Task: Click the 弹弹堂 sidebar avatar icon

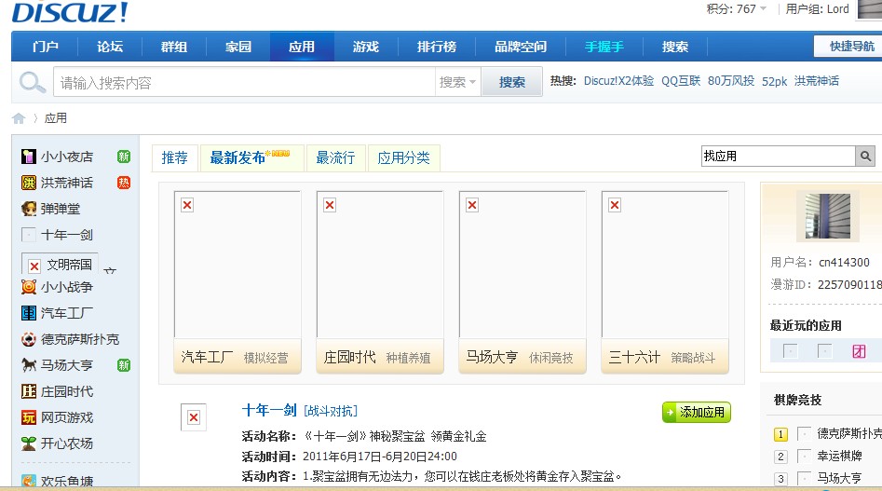Action: [28, 209]
